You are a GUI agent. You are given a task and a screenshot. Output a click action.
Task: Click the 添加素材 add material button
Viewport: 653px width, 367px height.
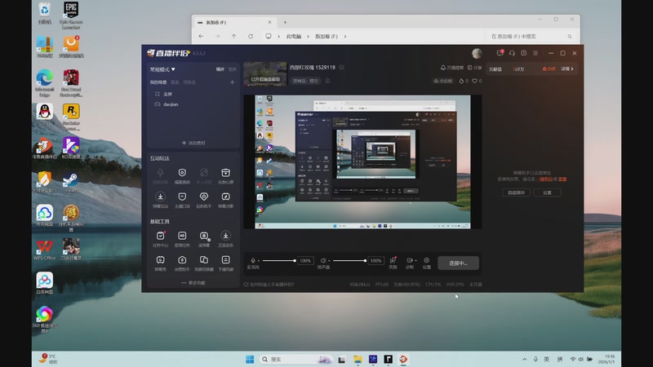[193, 143]
